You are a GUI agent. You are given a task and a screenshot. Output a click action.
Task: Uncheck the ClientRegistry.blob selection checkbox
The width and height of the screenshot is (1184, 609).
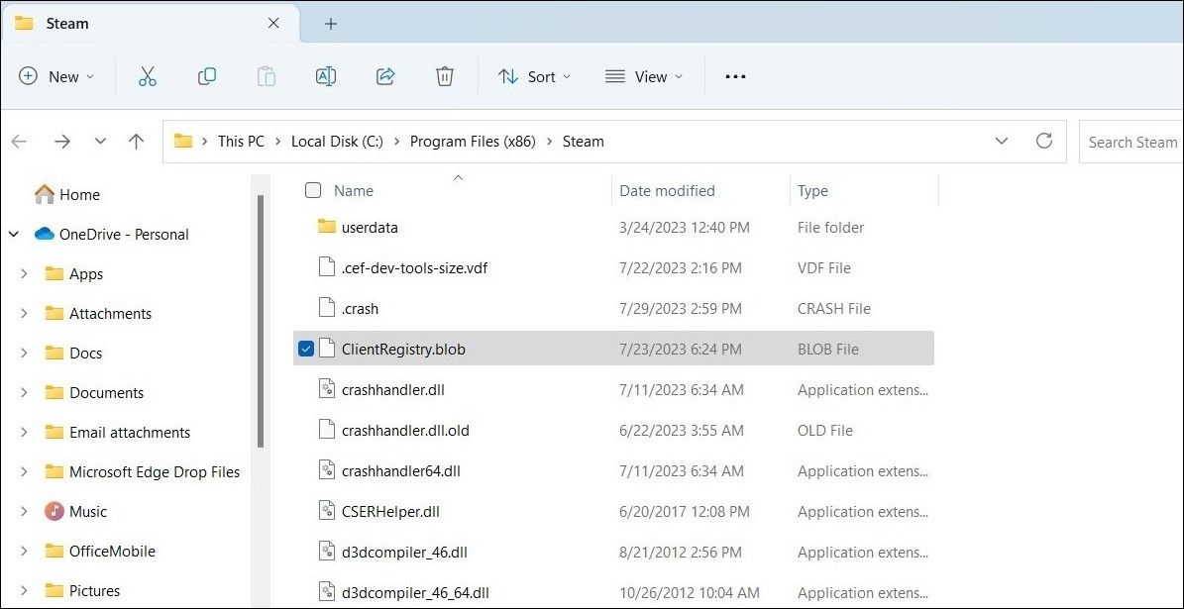(x=306, y=348)
